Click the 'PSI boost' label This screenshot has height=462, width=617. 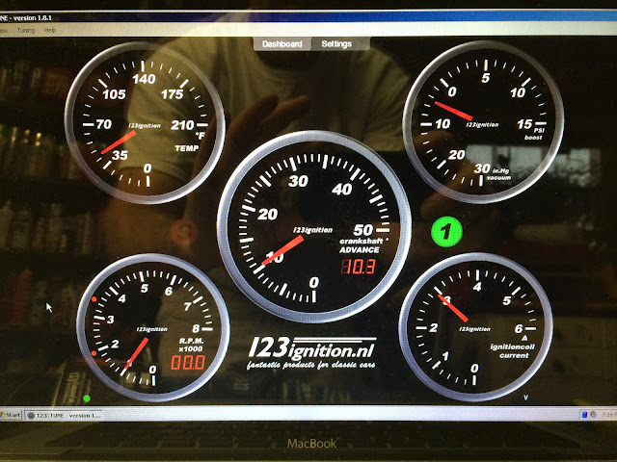click(535, 134)
